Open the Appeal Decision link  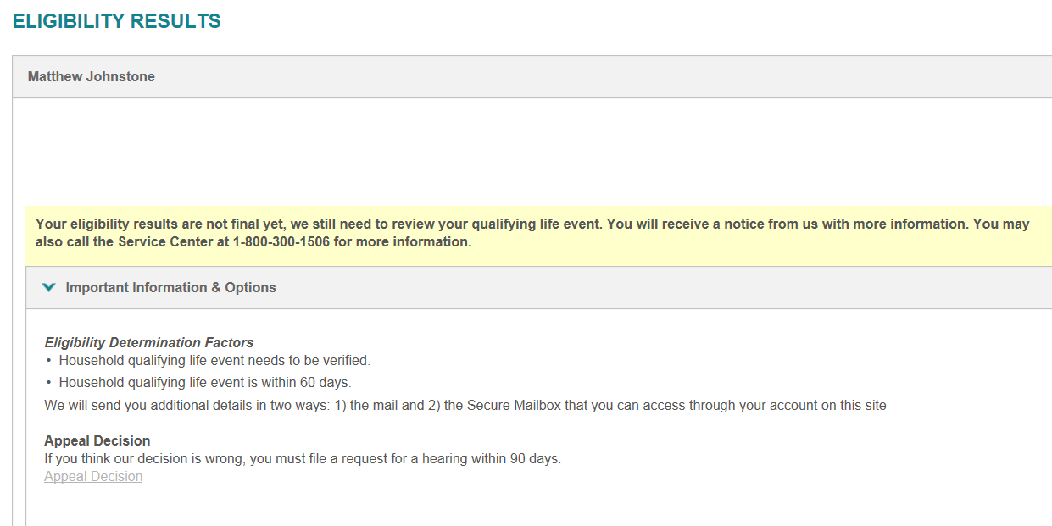[93, 476]
